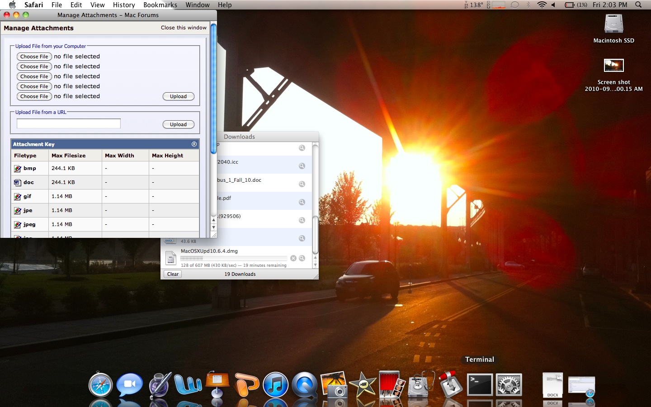651x407 pixels.
Task: Open the Edit menu
Action: coord(76,5)
